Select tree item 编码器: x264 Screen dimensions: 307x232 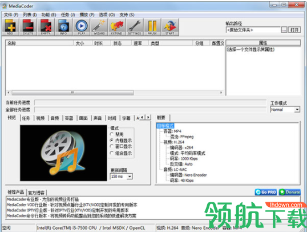tap(181, 147)
